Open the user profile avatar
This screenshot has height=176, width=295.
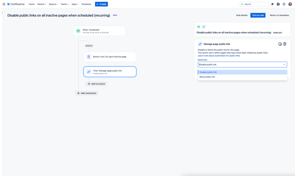290,4
